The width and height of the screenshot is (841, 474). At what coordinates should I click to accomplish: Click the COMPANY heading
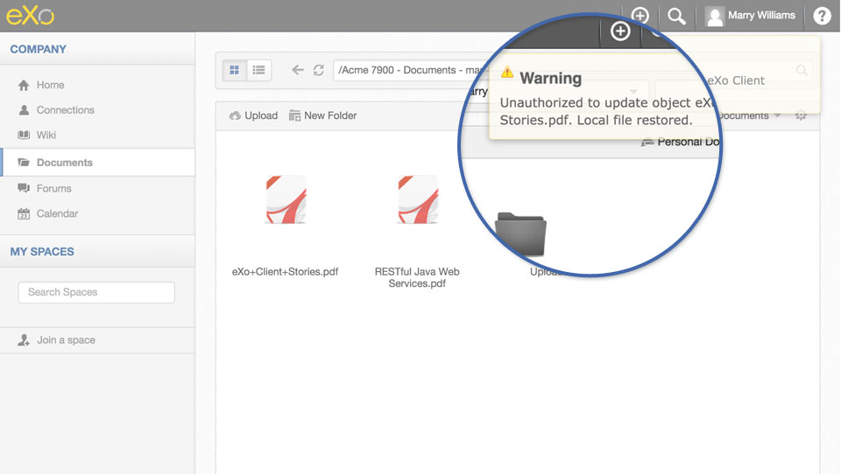coord(38,49)
